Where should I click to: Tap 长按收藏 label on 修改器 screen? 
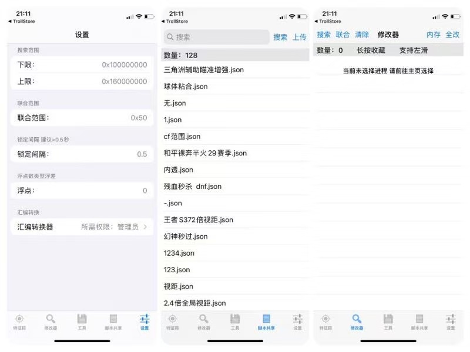point(371,50)
